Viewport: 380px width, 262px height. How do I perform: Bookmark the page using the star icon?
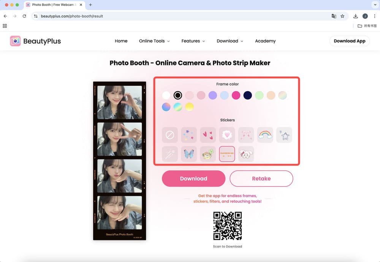342,16
